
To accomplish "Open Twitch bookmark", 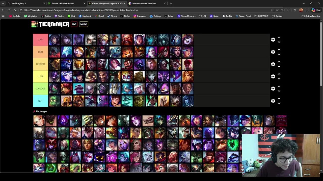I will (59, 16).
